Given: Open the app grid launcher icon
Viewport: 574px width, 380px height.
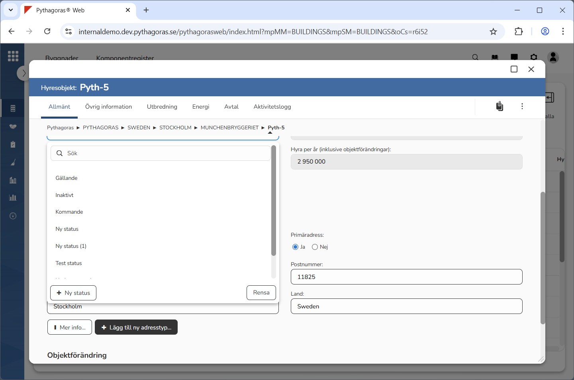Looking at the screenshot, I should (13, 56).
